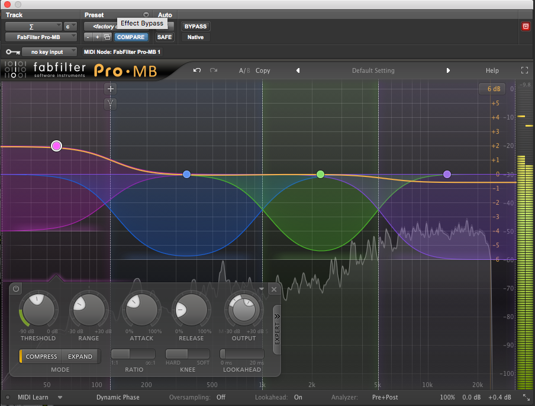
Task: Click the Attack knob
Action: click(x=141, y=310)
